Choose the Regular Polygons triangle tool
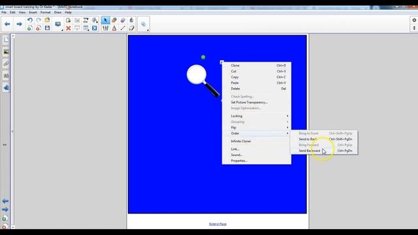 [x=114, y=28]
